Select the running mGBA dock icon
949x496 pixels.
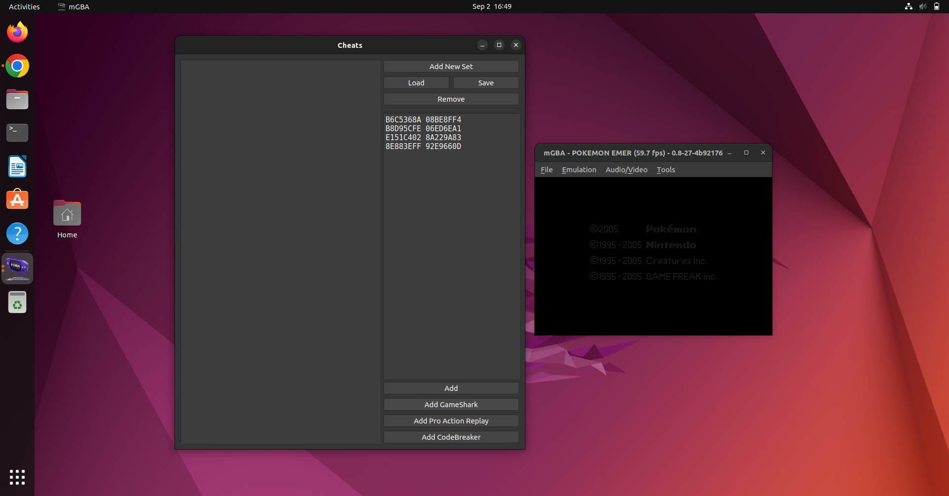point(17,268)
